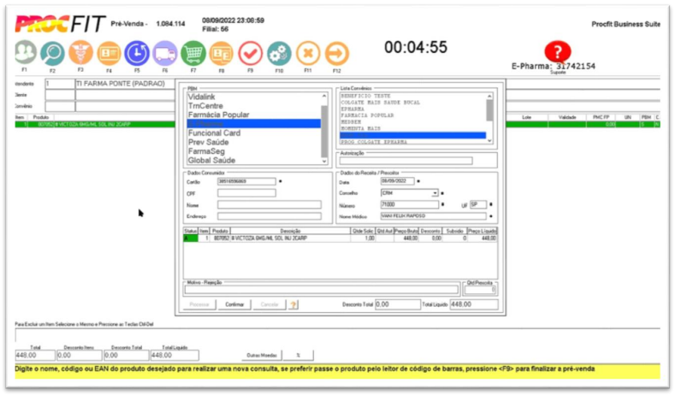
Task: Click the Qtd Prescrita field
Action: coord(480,290)
